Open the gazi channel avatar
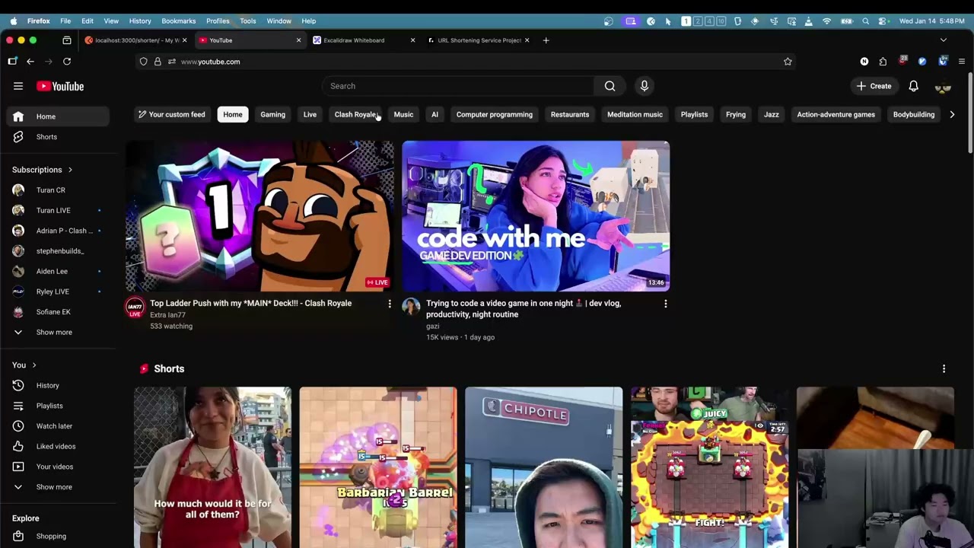This screenshot has width=974, height=548. (x=411, y=307)
